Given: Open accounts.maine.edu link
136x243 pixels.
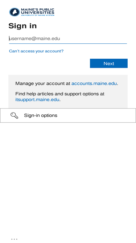Looking at the screenshot, I should [94, 83].
